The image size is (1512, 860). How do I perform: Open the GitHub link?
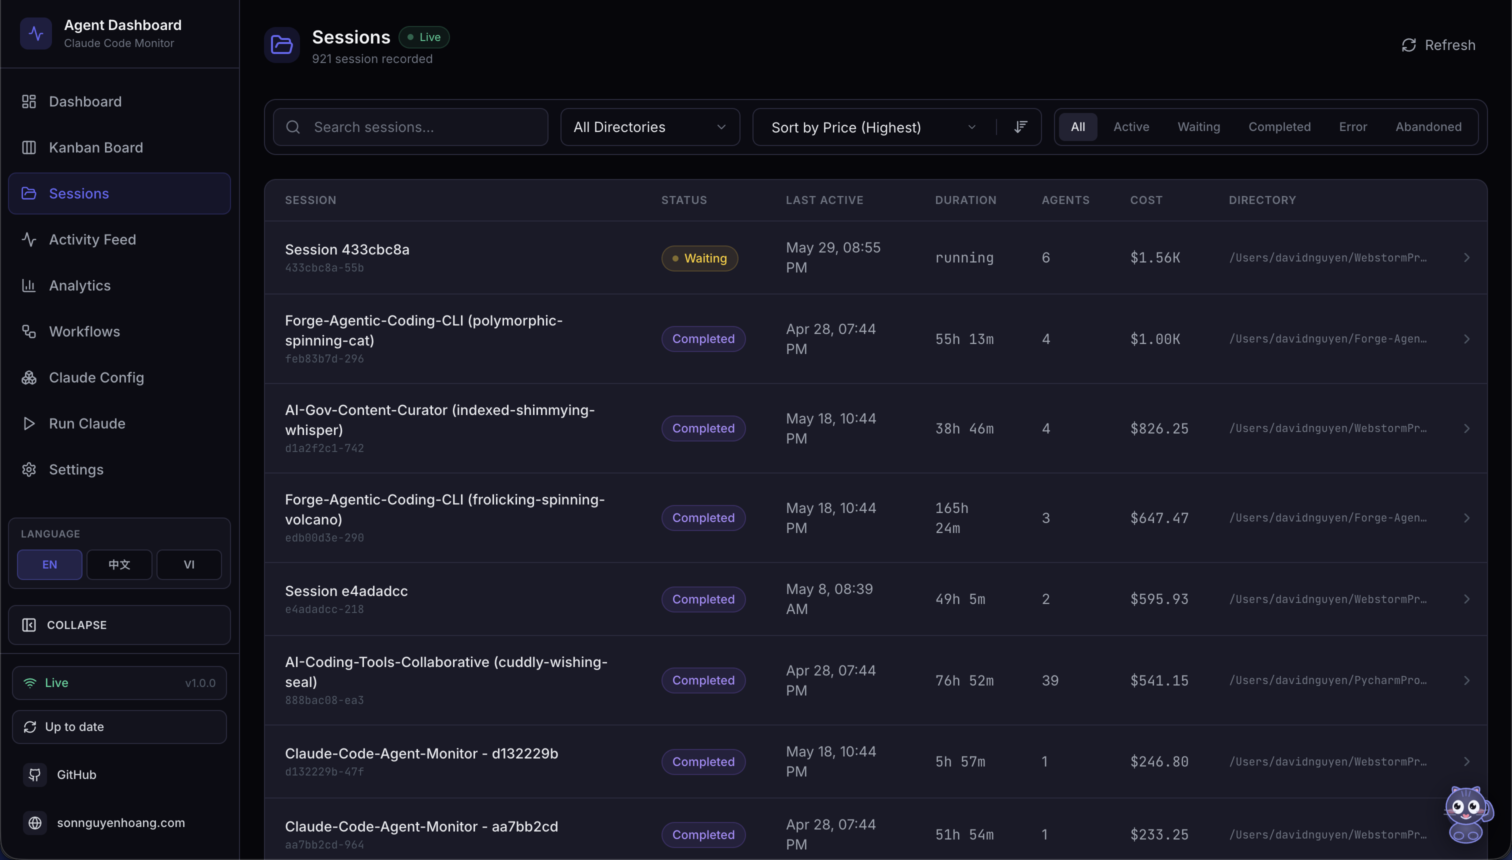click(76, 775)
